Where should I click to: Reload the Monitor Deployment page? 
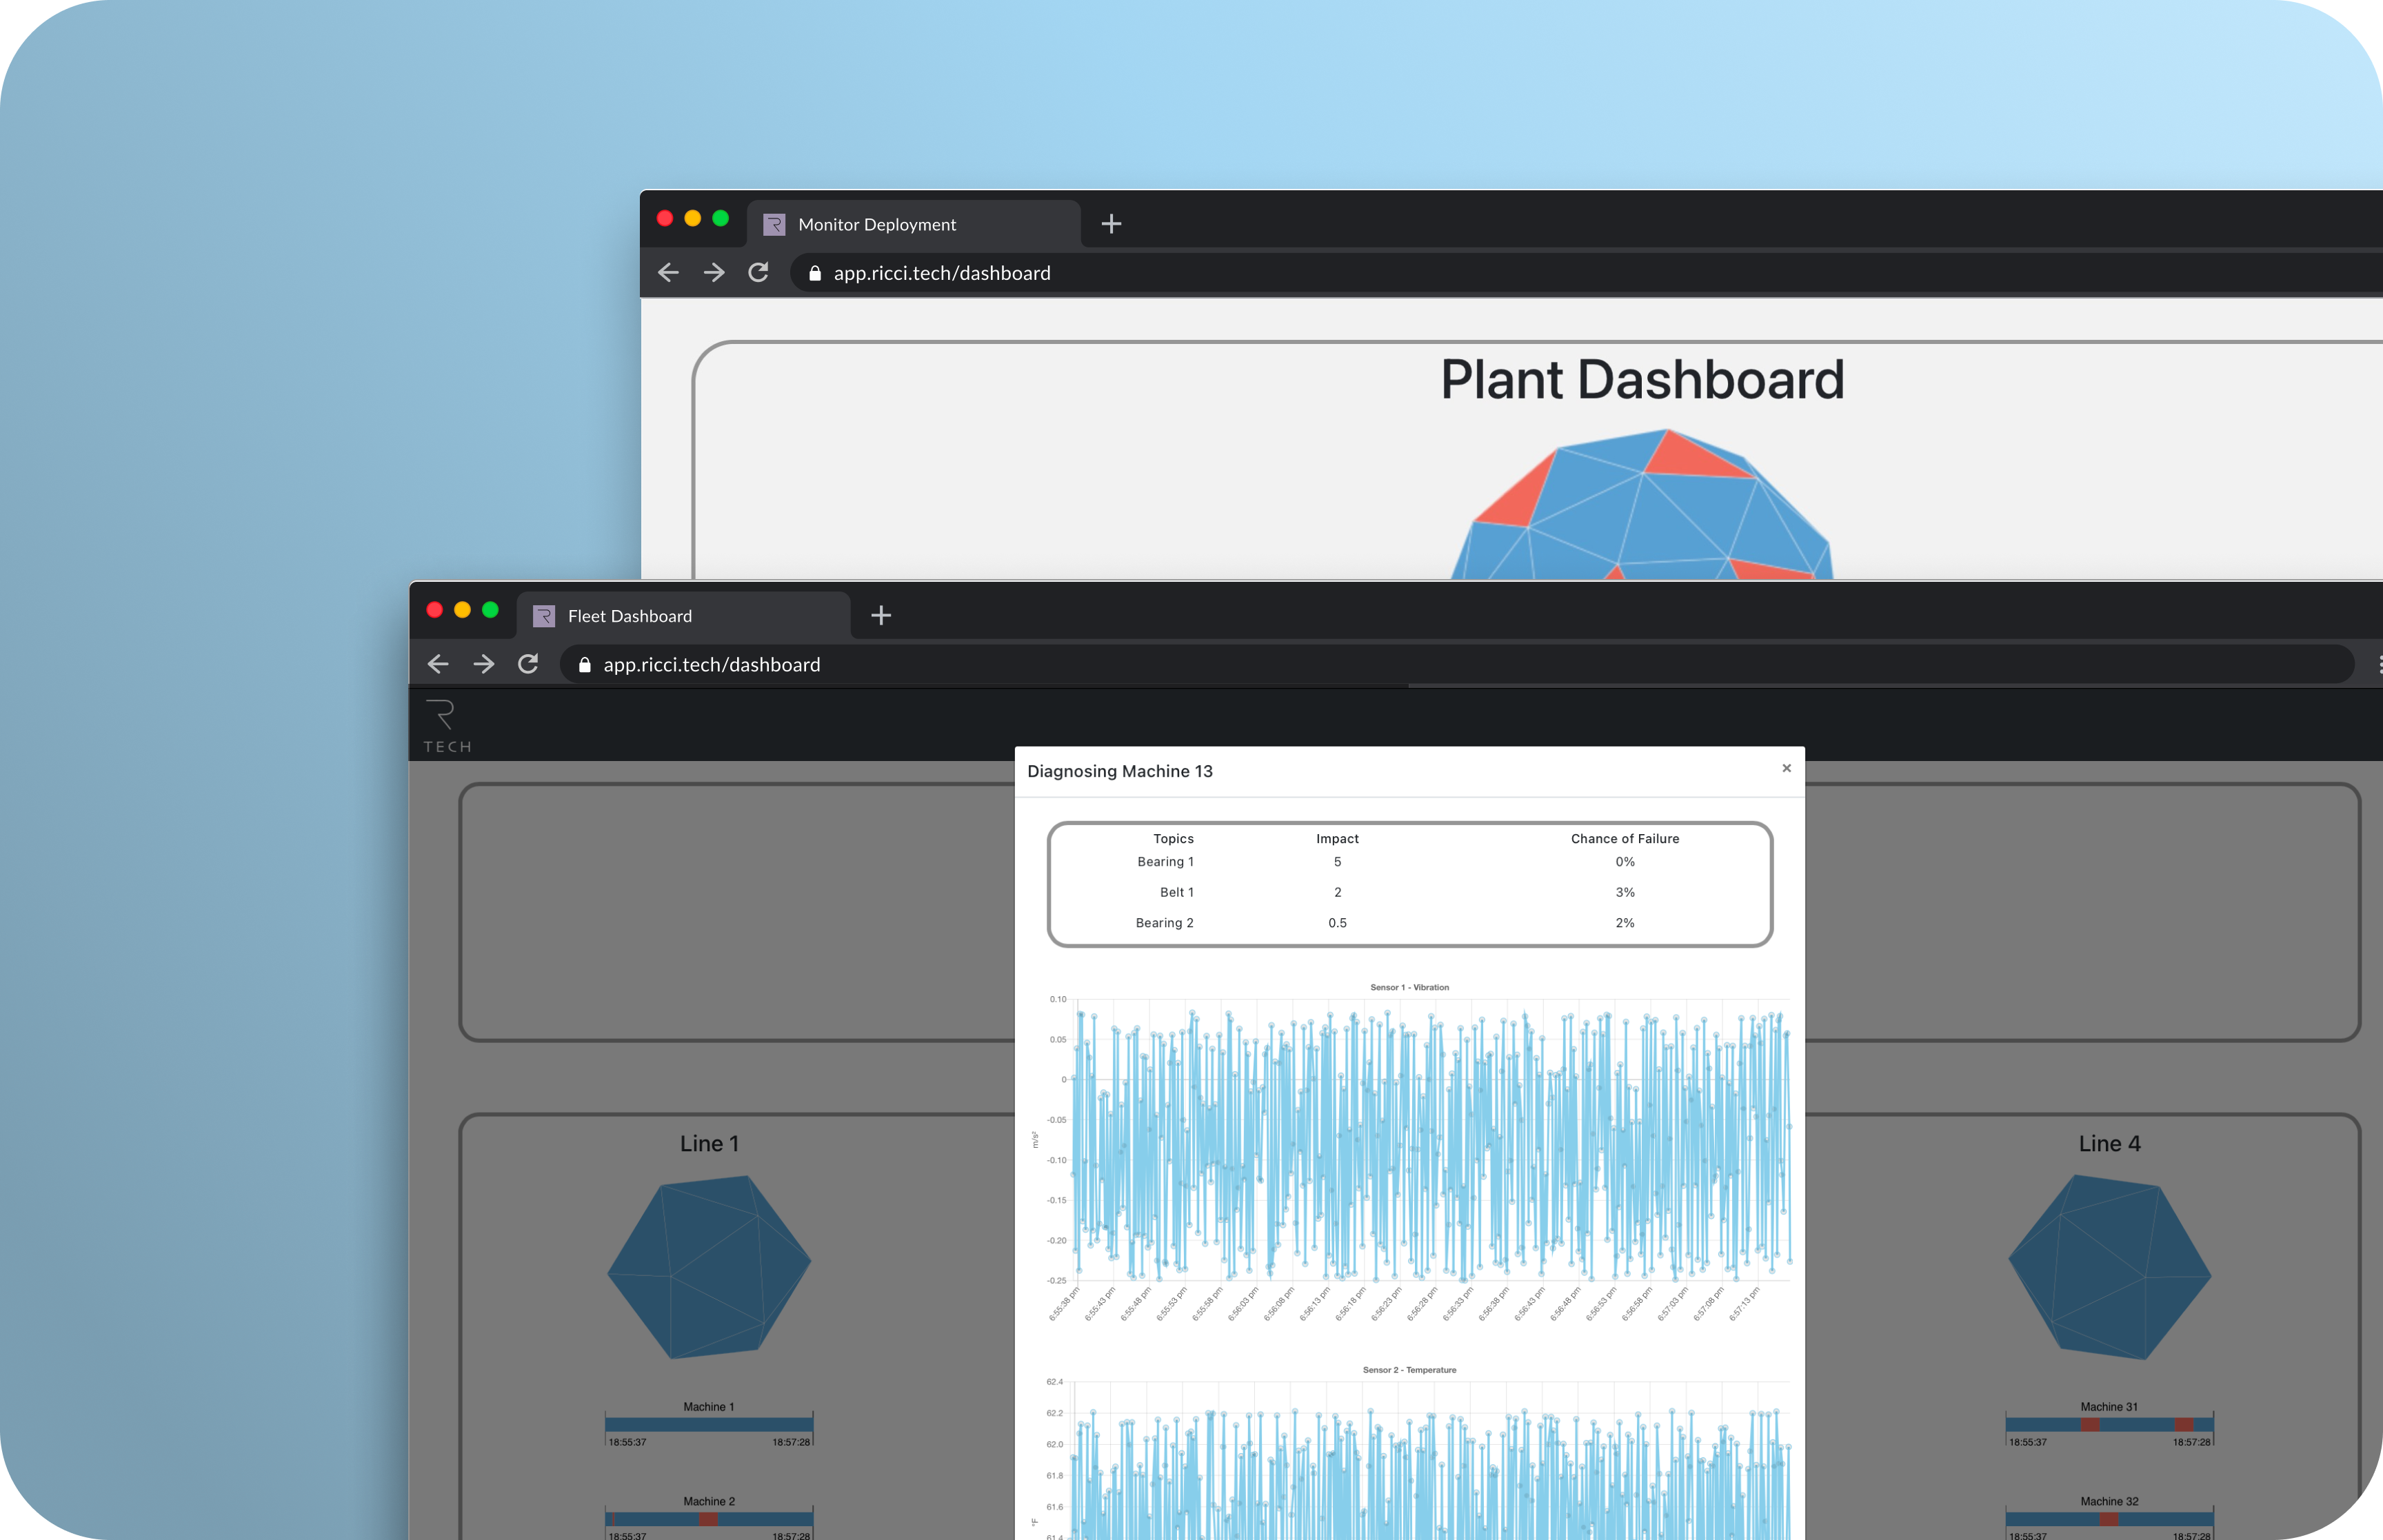(x=758, y=272)
